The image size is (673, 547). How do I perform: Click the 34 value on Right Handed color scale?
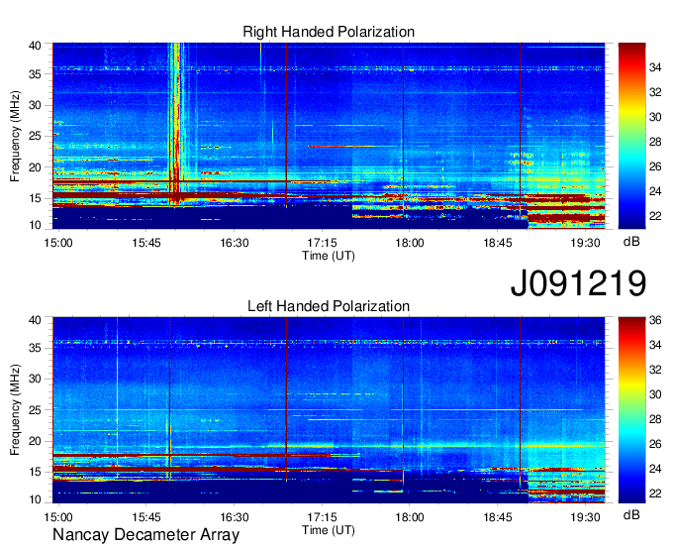pos(655,67)
